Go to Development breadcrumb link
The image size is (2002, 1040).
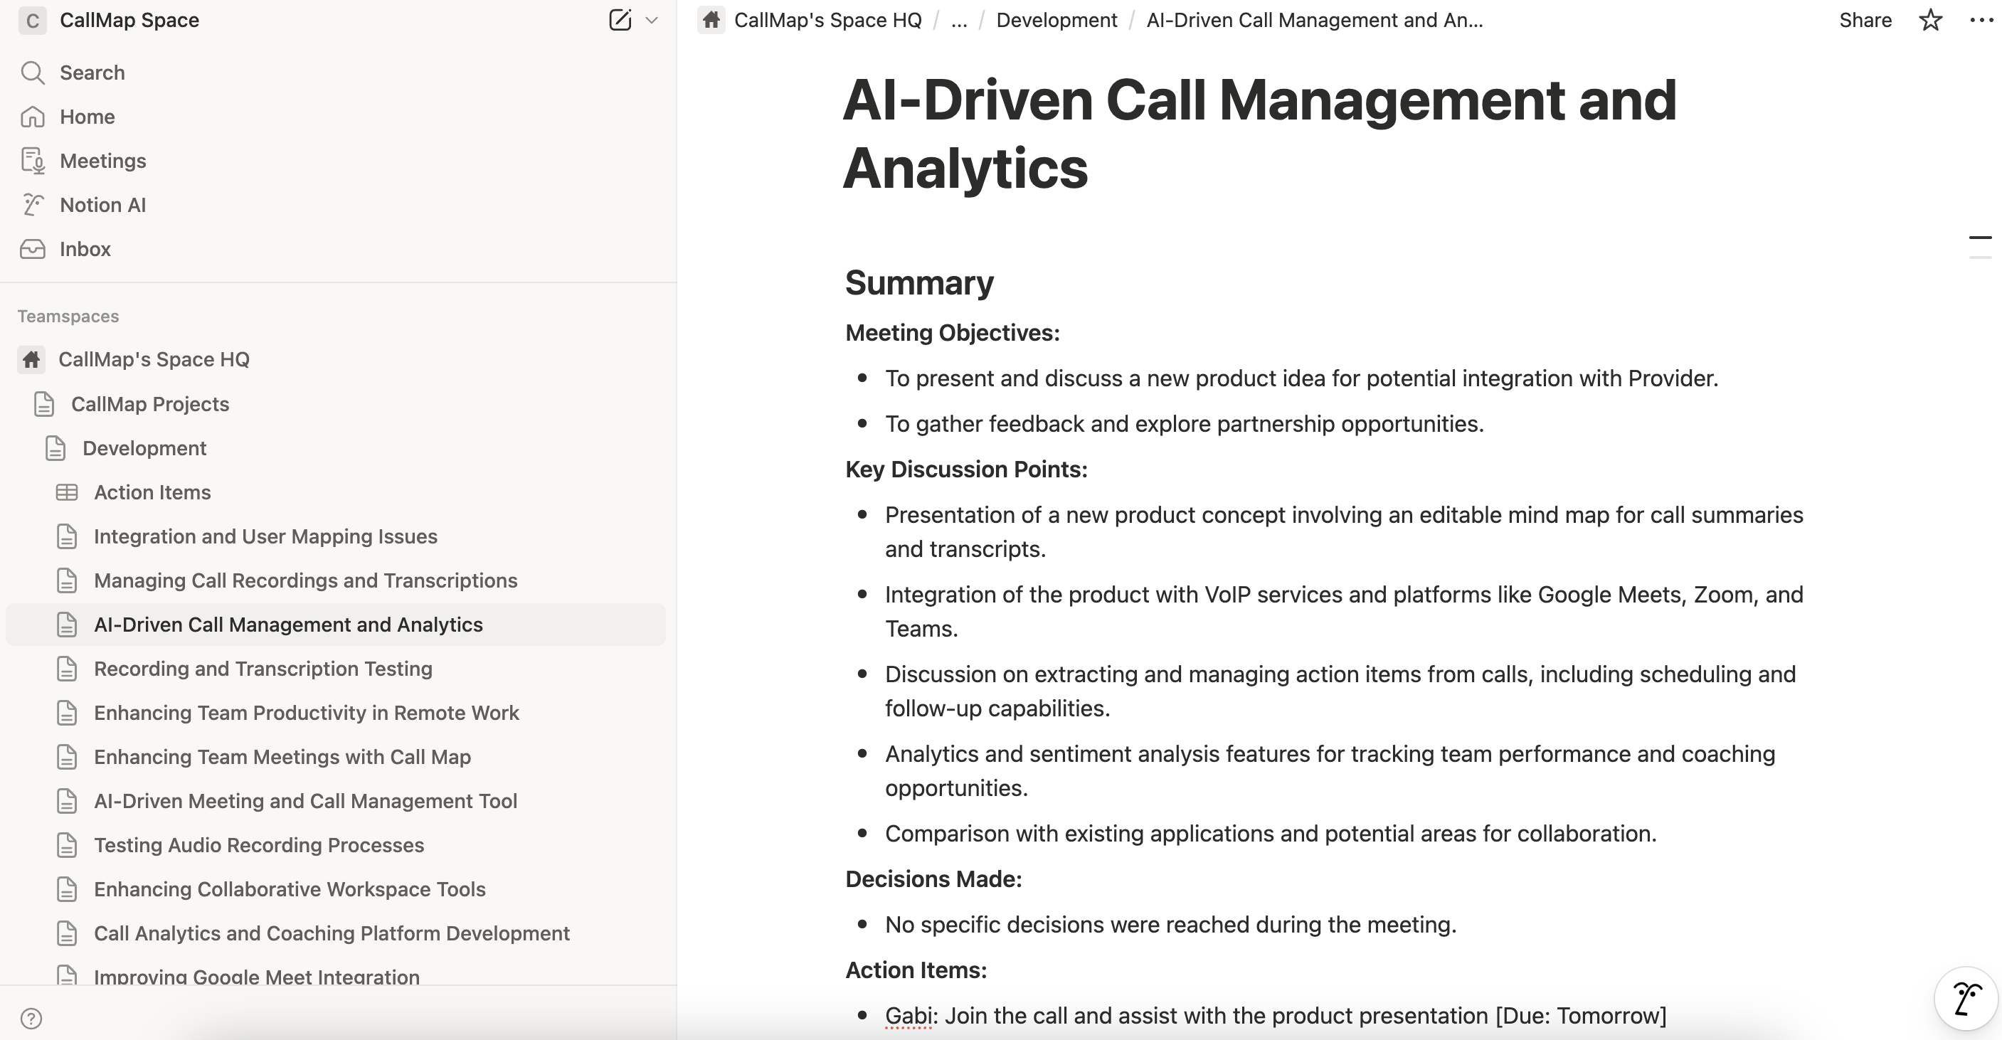point(1056,20)
